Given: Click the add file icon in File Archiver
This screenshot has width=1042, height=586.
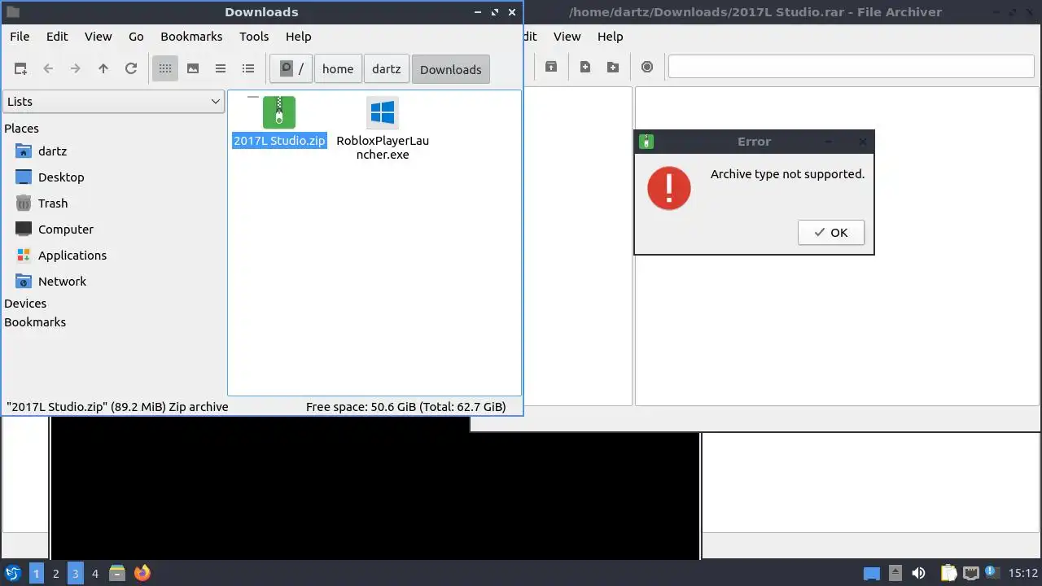Looking at the screenshot, I should tap(585, 67).
